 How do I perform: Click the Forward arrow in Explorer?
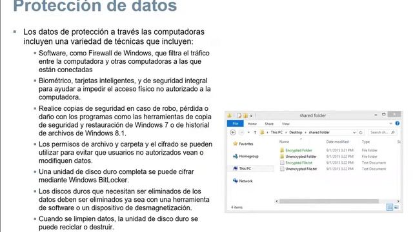[x=241, y=133]
